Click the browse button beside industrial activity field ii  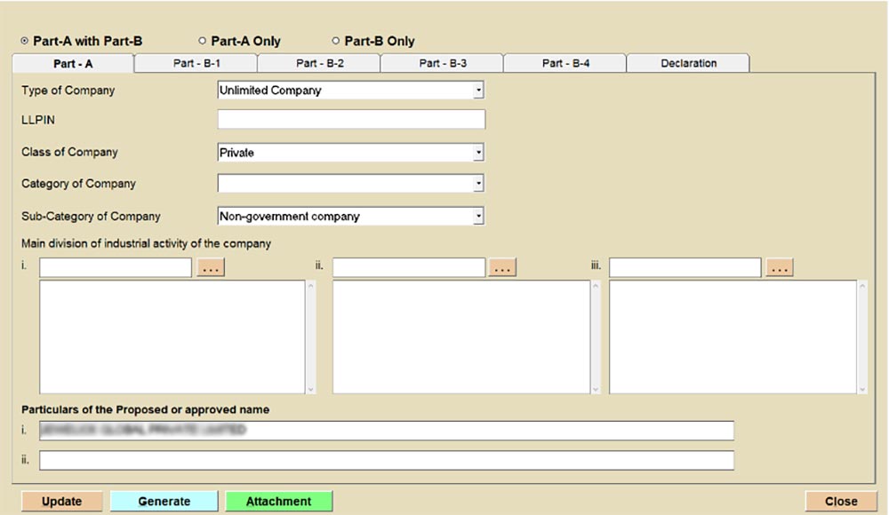502,267
